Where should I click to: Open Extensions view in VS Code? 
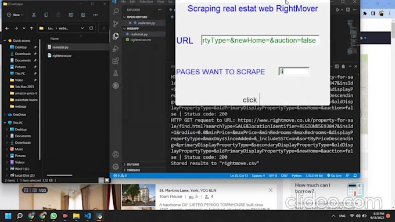[x=116, y=61]
